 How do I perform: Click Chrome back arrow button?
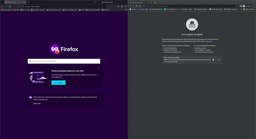tap(130, 6)
